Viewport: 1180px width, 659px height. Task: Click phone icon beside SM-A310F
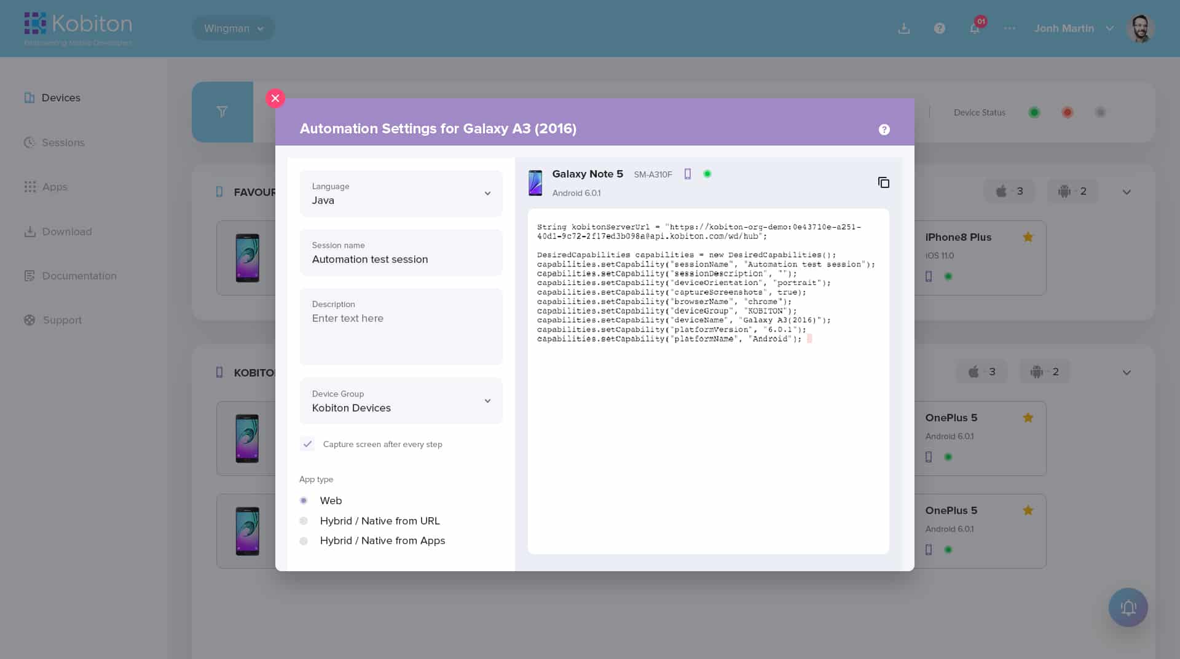point(688,174)
